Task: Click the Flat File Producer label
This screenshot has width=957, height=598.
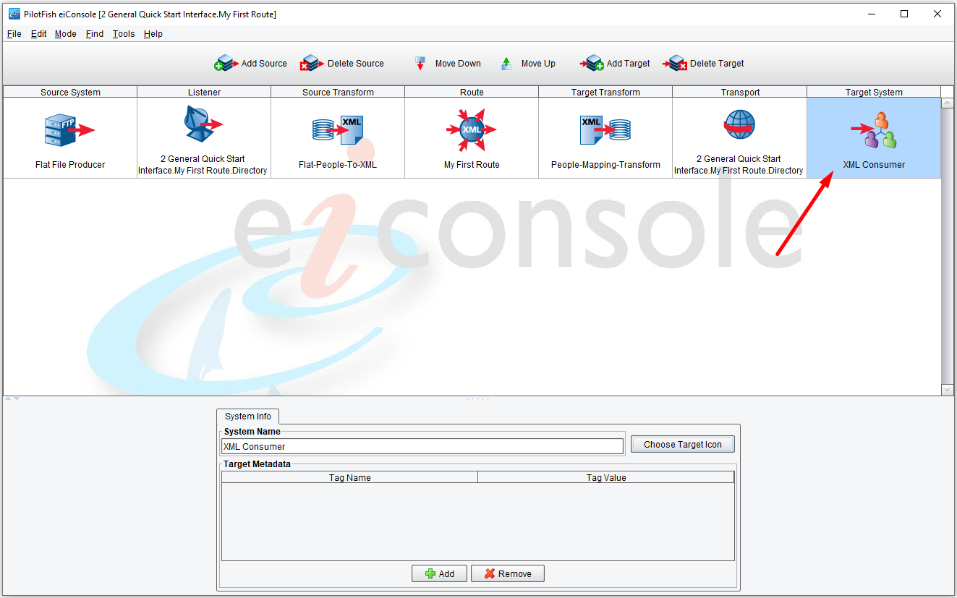Action: pos(70,165)
